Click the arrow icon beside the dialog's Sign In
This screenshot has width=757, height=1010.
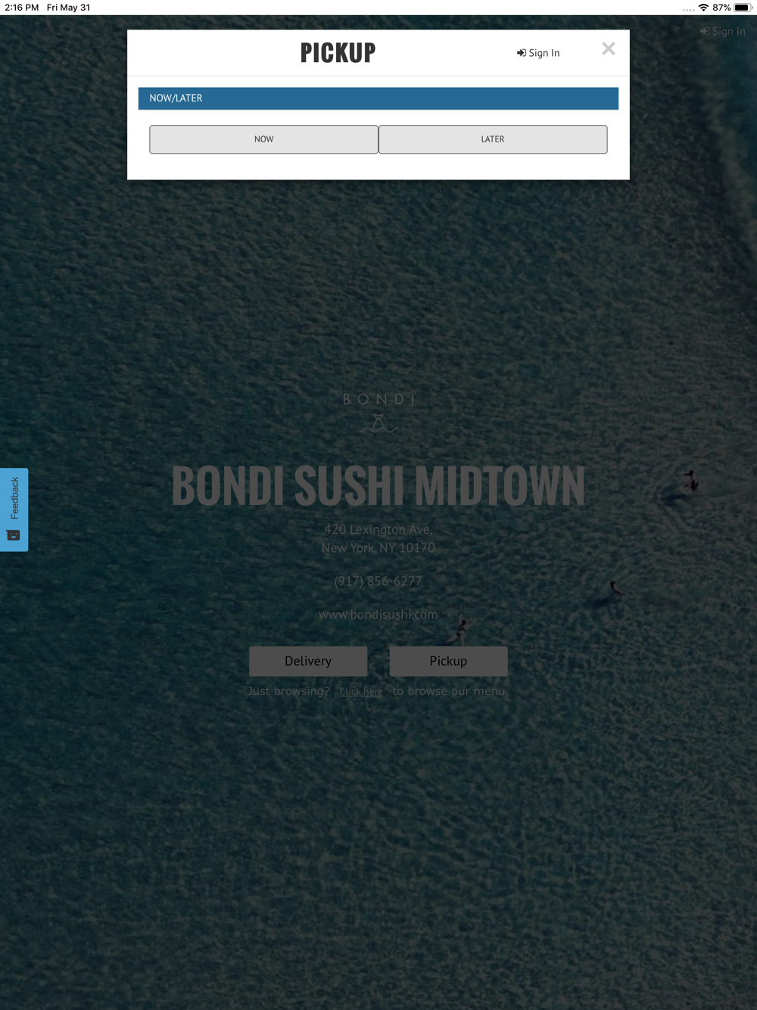coord(522,53)
